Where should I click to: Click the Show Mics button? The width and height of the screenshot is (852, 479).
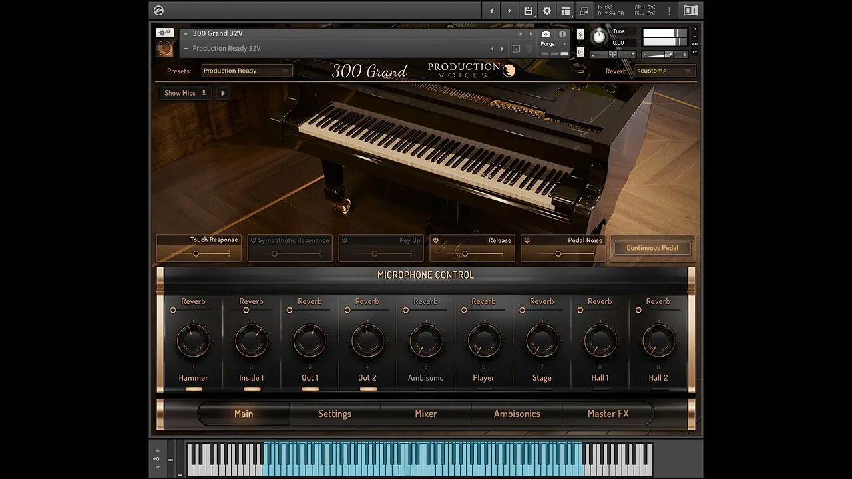(186, 93)
